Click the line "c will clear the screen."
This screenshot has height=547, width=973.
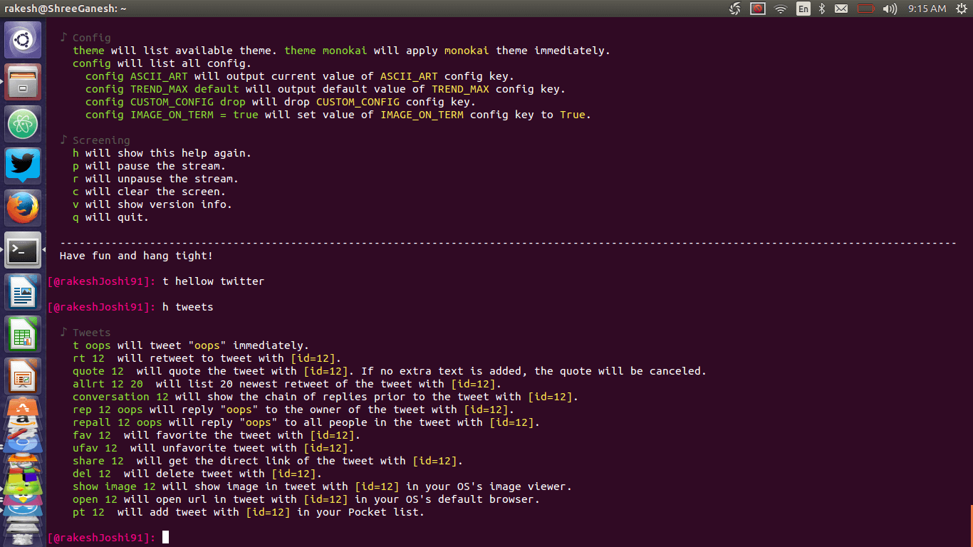[149, 192]
